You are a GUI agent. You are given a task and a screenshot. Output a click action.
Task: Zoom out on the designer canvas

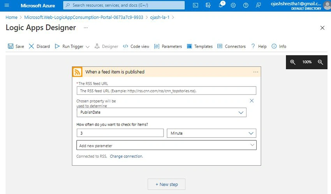(320, 62)
